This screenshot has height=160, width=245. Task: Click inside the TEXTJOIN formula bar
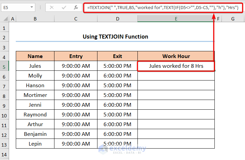click(x=163, y=7)
